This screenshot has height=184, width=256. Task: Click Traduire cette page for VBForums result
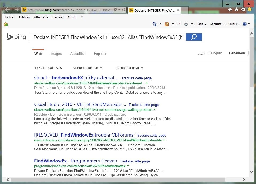coord(151,136)
